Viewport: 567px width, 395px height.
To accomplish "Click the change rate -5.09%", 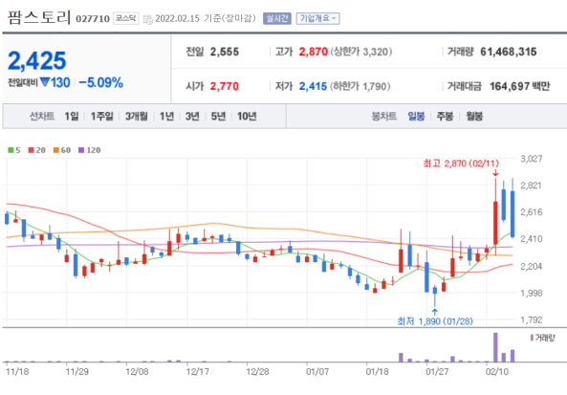I will [x=101, y=82].
